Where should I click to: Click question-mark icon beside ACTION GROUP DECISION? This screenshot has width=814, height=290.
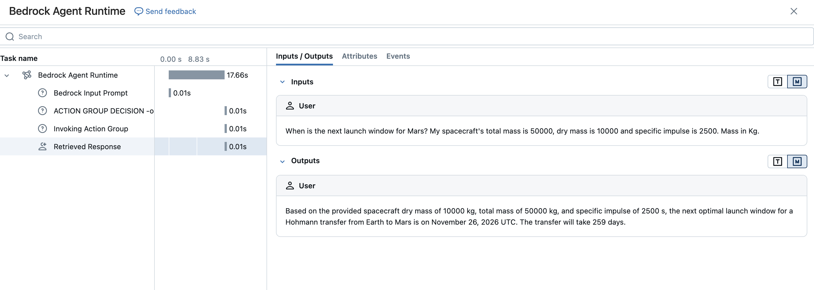[42, 111]
